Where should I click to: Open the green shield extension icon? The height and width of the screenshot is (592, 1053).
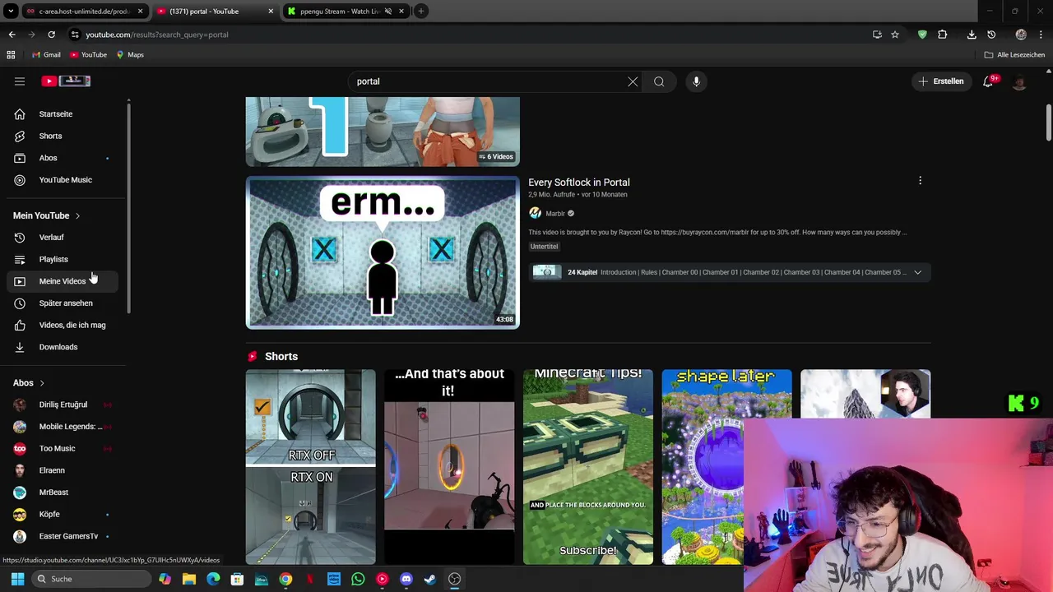pos(922,35)
